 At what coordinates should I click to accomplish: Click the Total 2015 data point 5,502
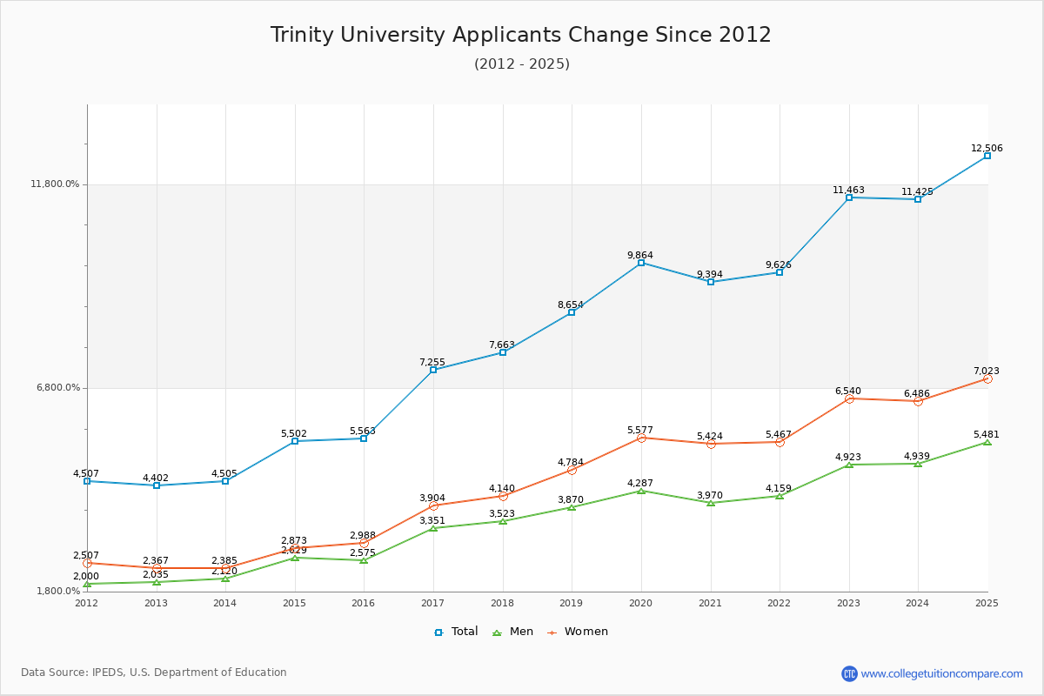[295, 441]
